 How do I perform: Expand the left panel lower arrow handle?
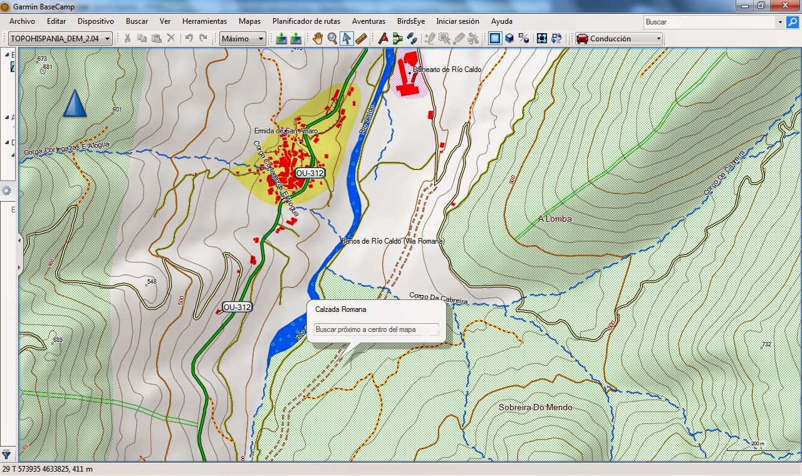coord(19,267)
